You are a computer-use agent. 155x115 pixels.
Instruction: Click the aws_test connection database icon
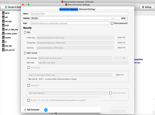3,46
